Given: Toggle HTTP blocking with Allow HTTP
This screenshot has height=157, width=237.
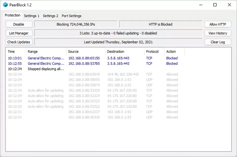Looking at the screenshot, I should [218, 24].
